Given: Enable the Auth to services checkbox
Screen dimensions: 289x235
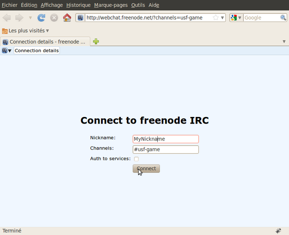Looking at the screenshot, I should (x=136, y=159).
